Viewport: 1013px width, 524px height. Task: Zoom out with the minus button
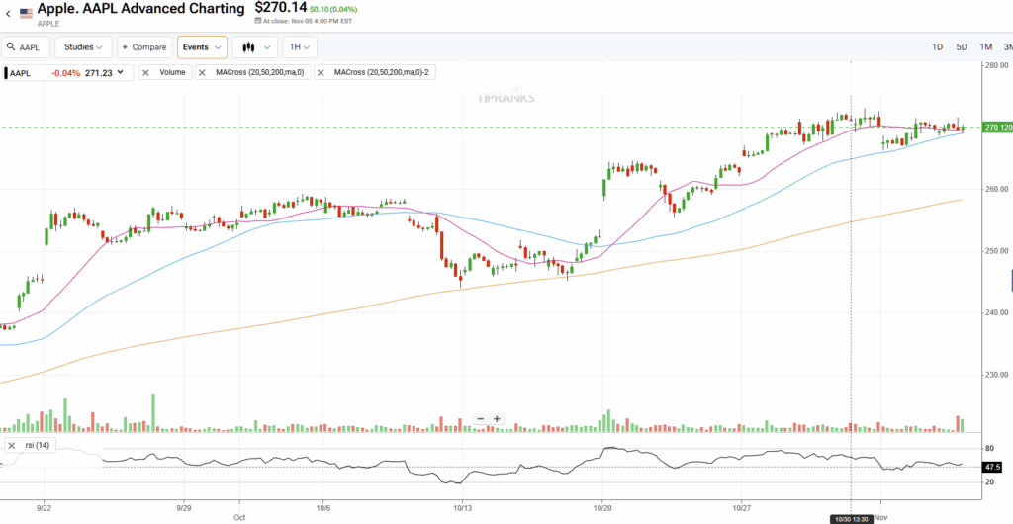[480, 419]
